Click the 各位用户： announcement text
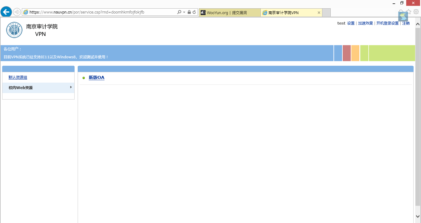Image resolution: width=421 pixels, height=223 pixels. click(x=13, y=49)
